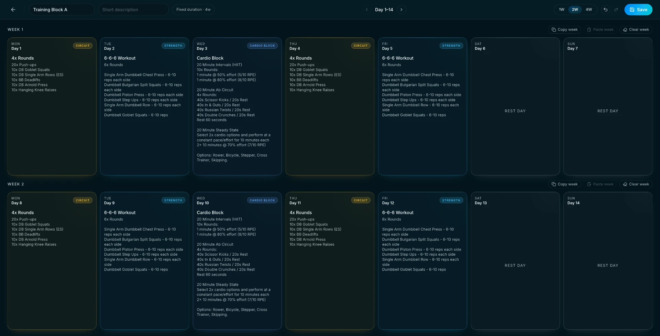The height and width of the screenshot is (336, 660).
Task: Clear week for Week 1
Action: [x=636, y=30]
